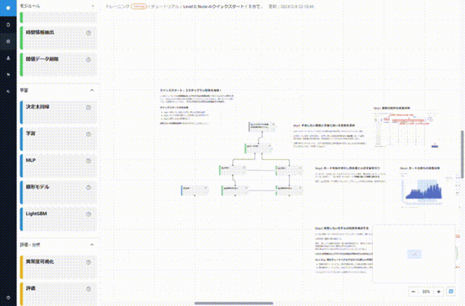Image resolution: width=465 pixels, height=306 pixels.
Task: Click the minimap overview thumbnail
Action: coord(414,254)
